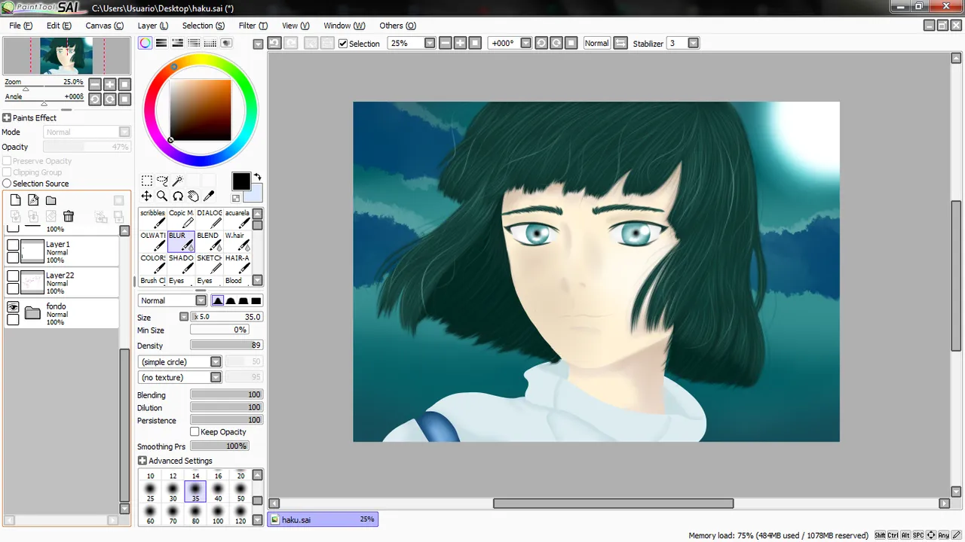This screenshot has height=542, width=965.
Task: Choose the W.hair brush preset
Action: pyautogui.click(x=237, y=241)
